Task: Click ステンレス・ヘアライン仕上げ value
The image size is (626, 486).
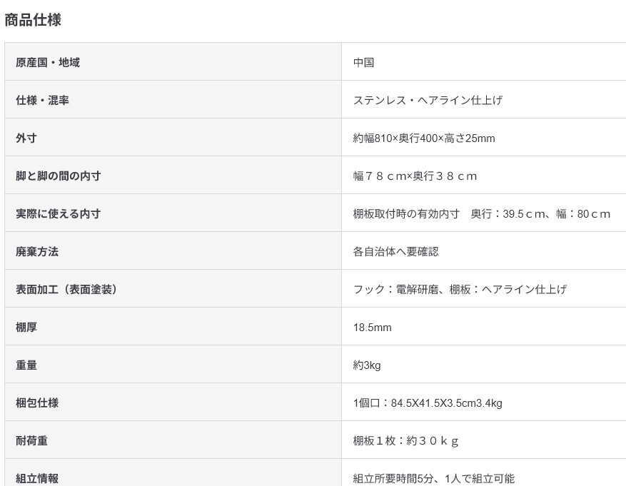Action: [x=428, y=100]
